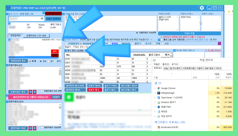Open the second help icon after 관련키워드 복사

(35, 128)
